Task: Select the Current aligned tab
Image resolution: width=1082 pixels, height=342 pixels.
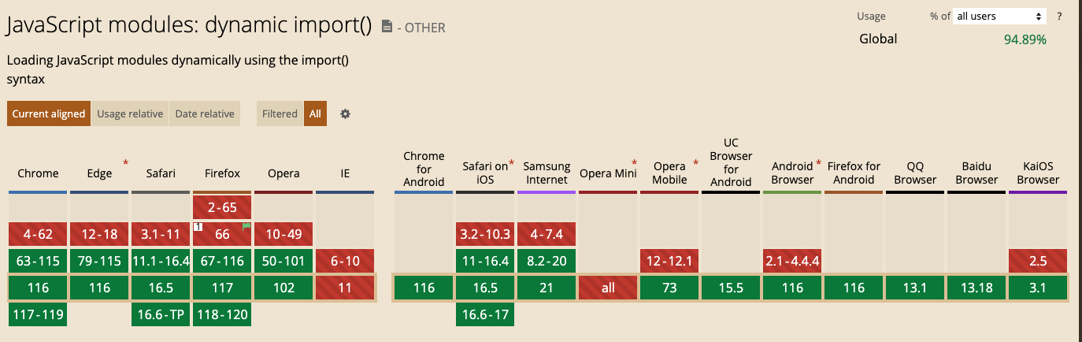Action: click(49, 113)
